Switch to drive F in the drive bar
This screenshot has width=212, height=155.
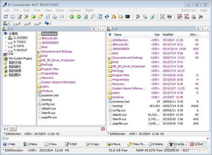click(x=38, y=24)
